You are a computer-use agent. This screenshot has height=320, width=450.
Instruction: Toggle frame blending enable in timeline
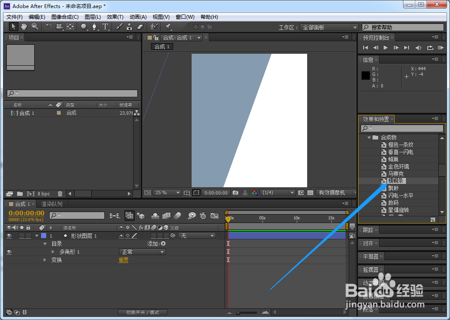166,215
